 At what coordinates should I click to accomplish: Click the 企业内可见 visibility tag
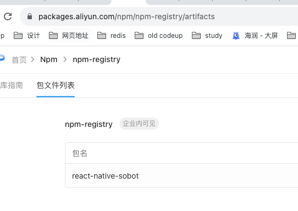(x=139, y=124)
